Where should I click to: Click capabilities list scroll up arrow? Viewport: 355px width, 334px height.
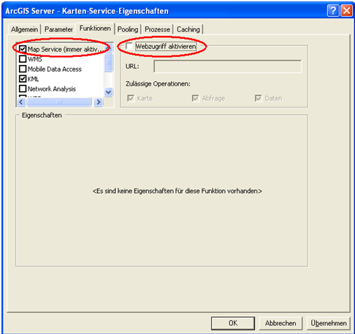pyautogui.click(x=108, y=48)
